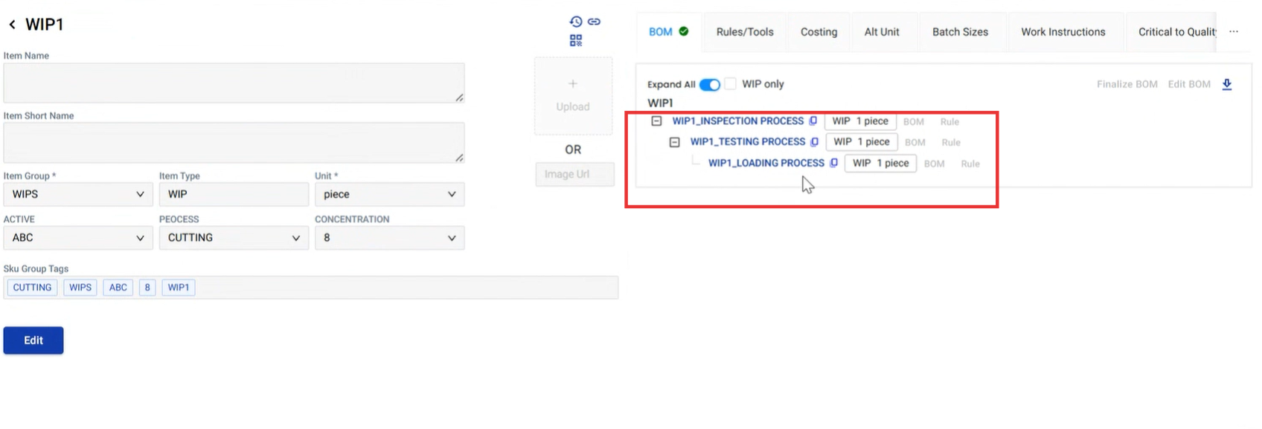
Task: Copy WIP1_LOADING PROCESS name icon
Action: tap(834, 163)
